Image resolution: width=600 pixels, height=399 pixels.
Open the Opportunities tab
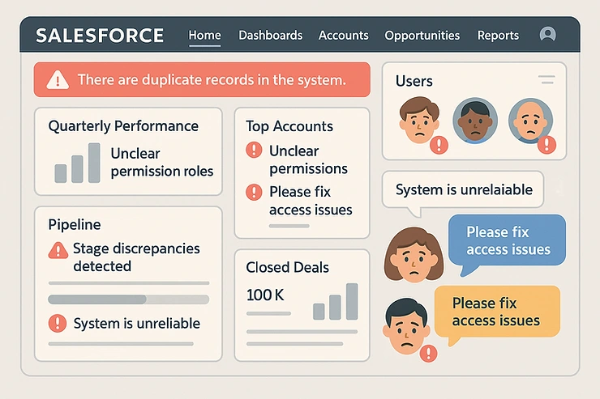(x=422, y=36)
